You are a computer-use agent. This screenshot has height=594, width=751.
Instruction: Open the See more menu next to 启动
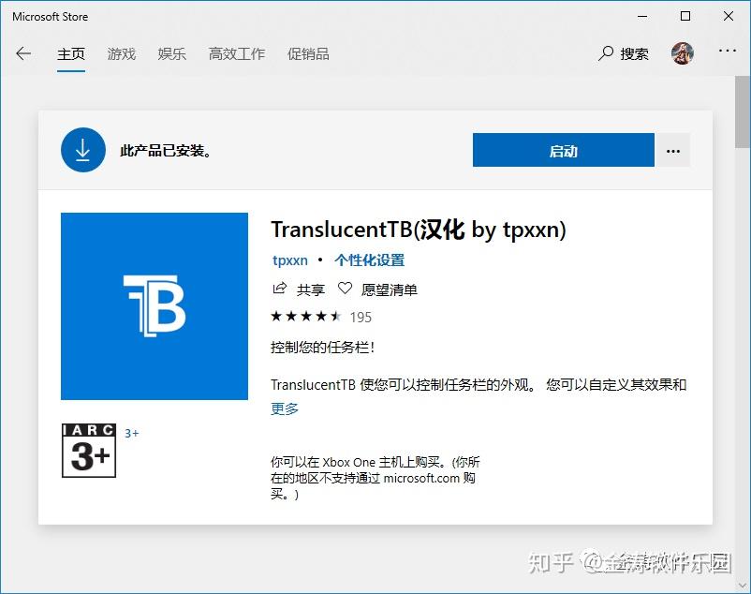point(673,149)
